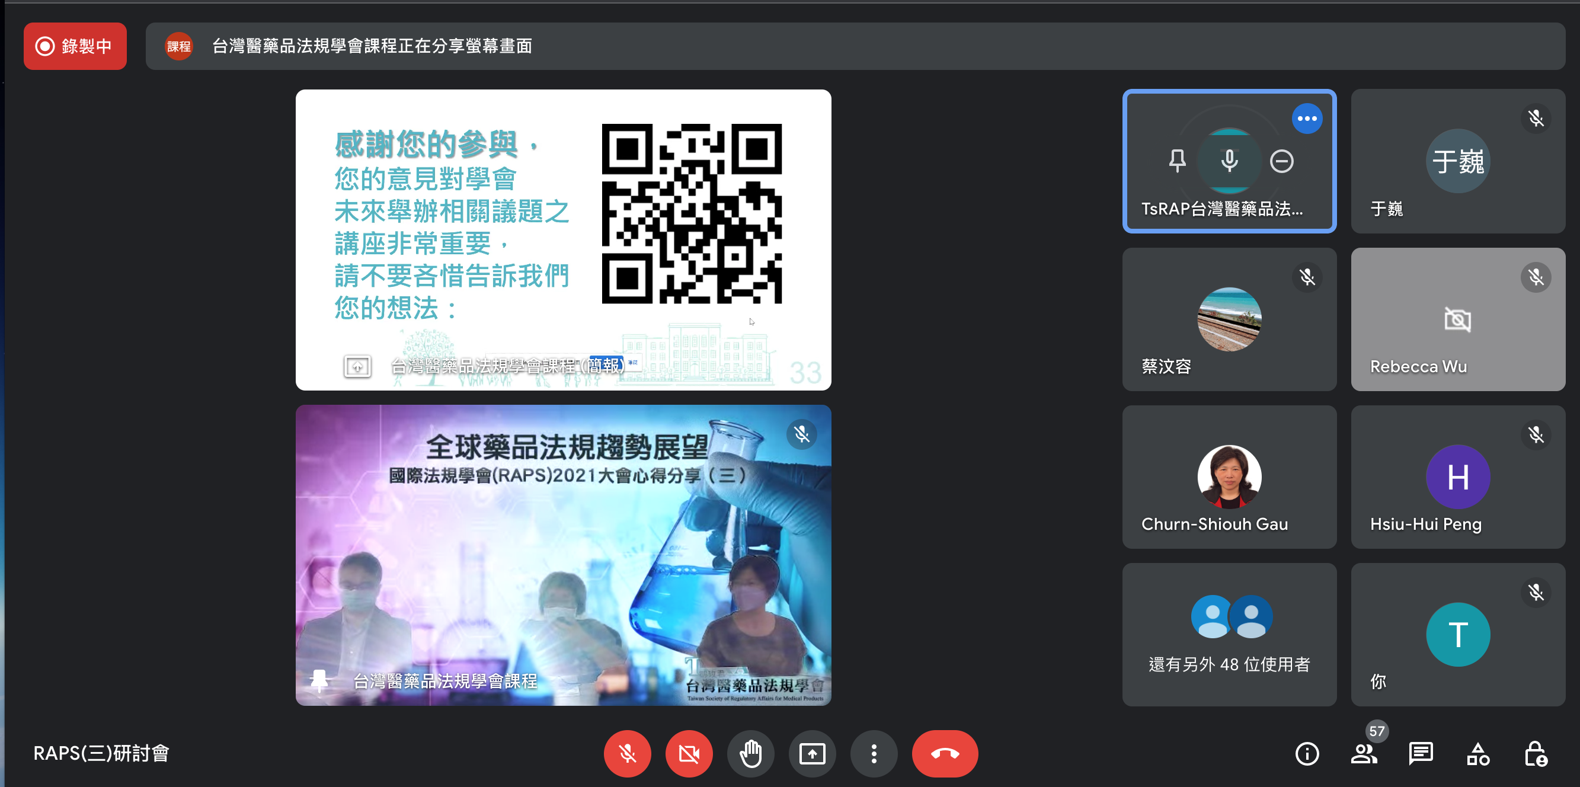Screen dimensions: 1580x787
Task: Leave the call with red hangup button
Action: pos(945,753)
